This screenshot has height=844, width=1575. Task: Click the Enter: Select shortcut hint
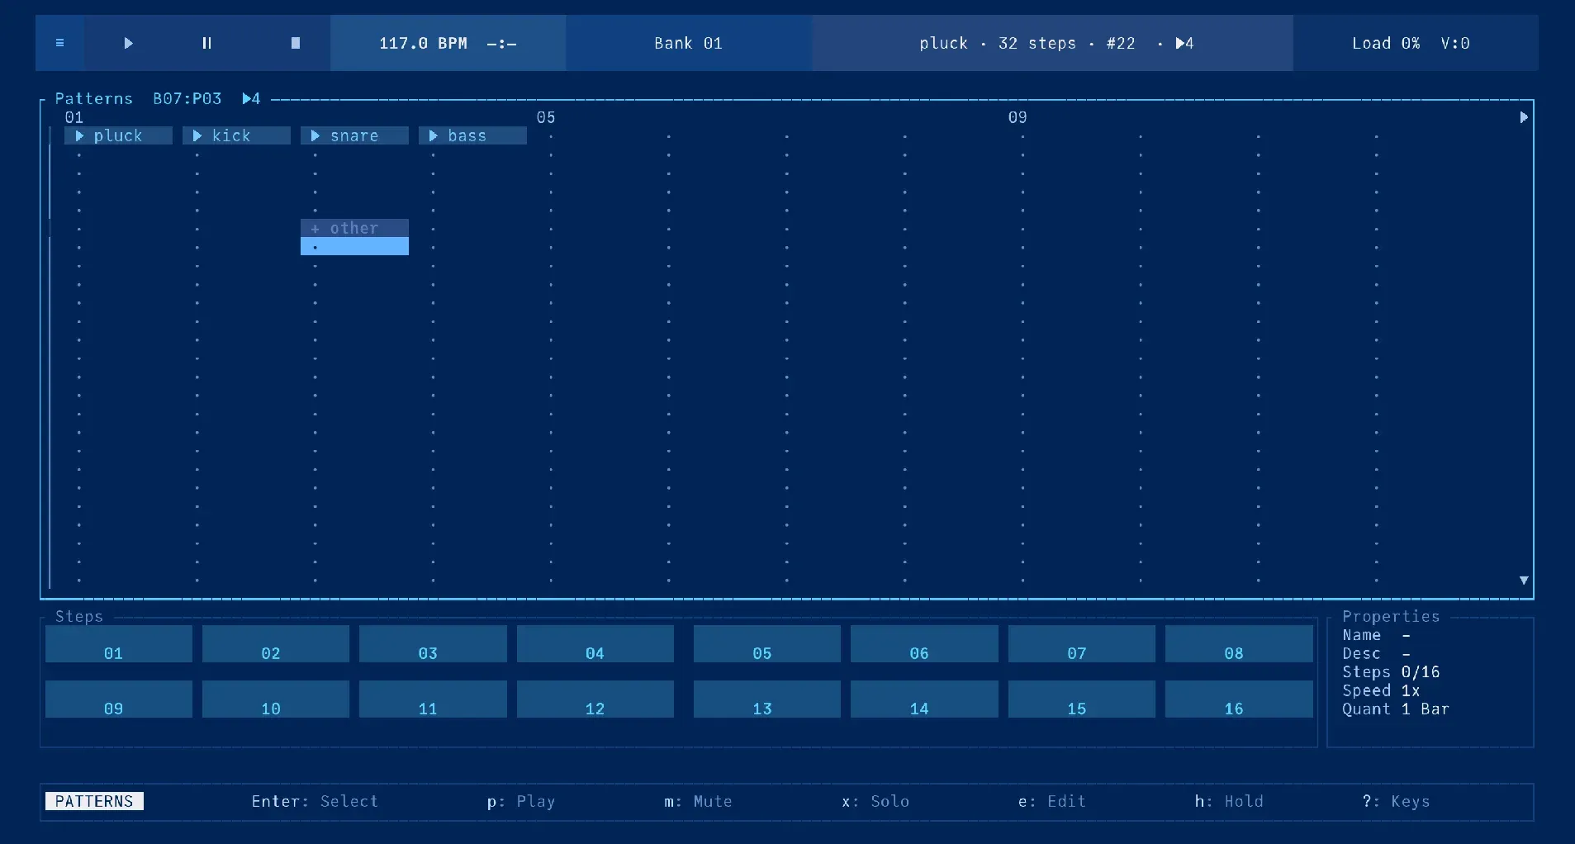[315, 801]
